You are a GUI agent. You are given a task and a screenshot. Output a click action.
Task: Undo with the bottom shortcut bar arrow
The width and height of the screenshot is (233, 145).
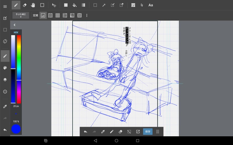(85, 132)
